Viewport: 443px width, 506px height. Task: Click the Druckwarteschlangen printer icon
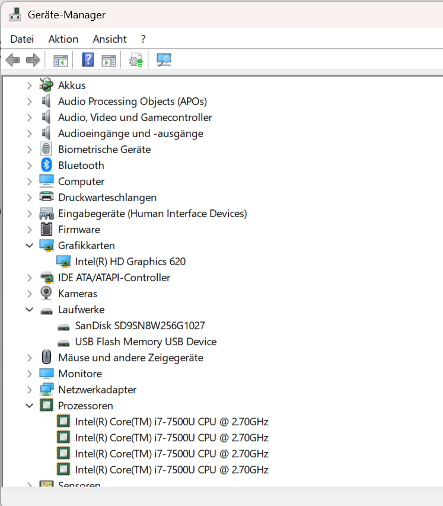point(46,196)
